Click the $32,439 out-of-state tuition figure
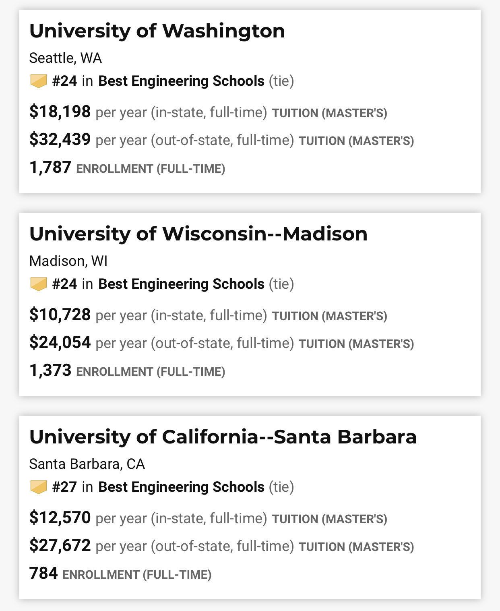The width and height of the screenshot is (500, 611). pyautogui.click(x=60, y=139)
